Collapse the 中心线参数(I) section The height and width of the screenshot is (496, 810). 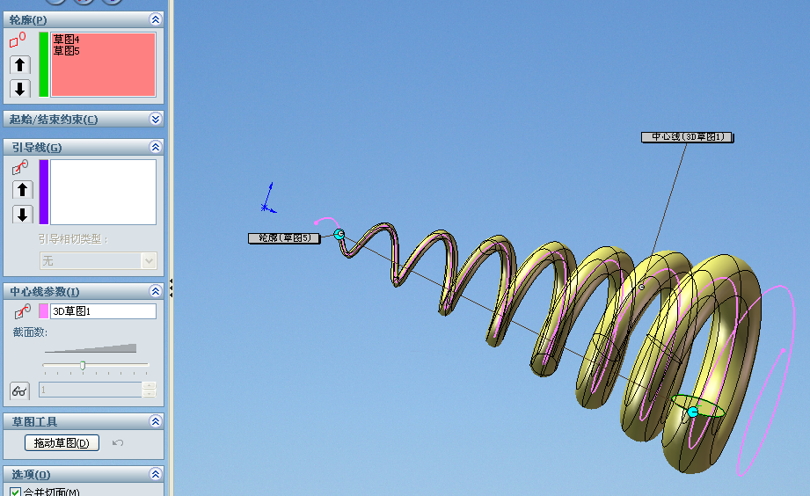(156, 291)
